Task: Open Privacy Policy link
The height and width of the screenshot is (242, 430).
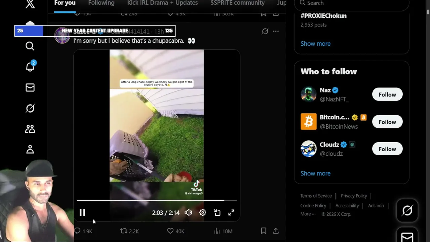Action: click(x=354, y=196)
